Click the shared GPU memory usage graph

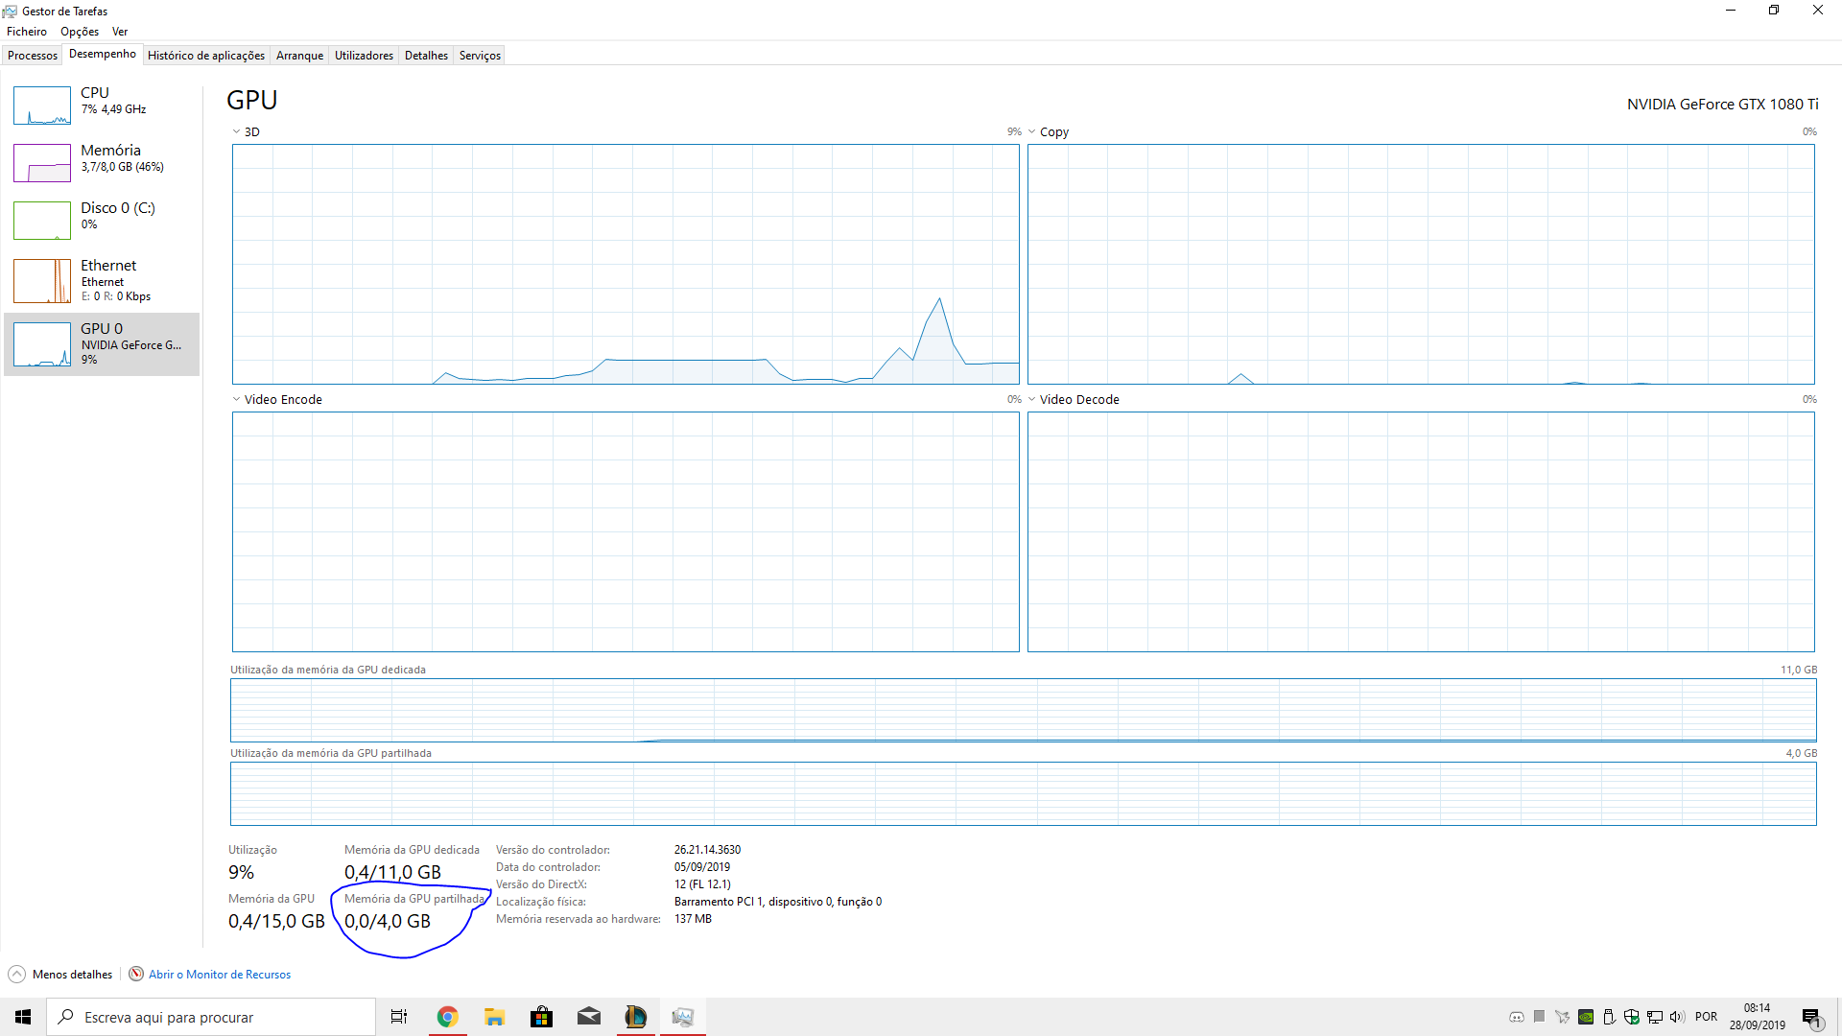click(x=1023, y=794)
